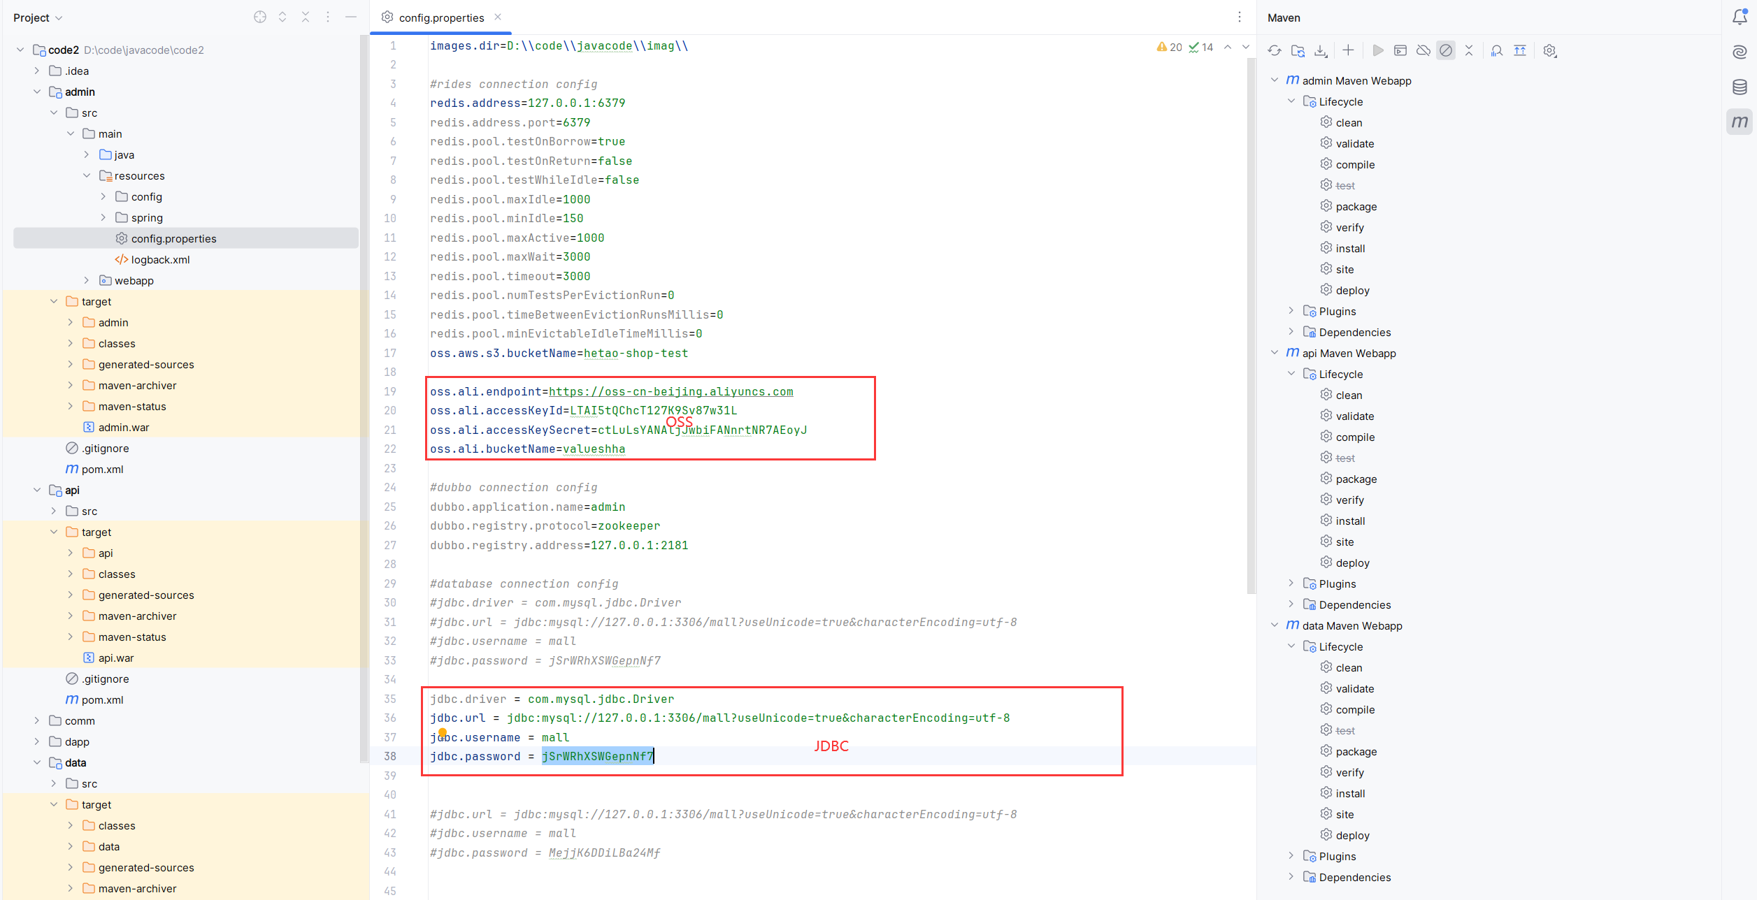This screenshot has width=1757, height=900.
Task: Select logback.xml in project tree
Action: (x=160, y=259)
